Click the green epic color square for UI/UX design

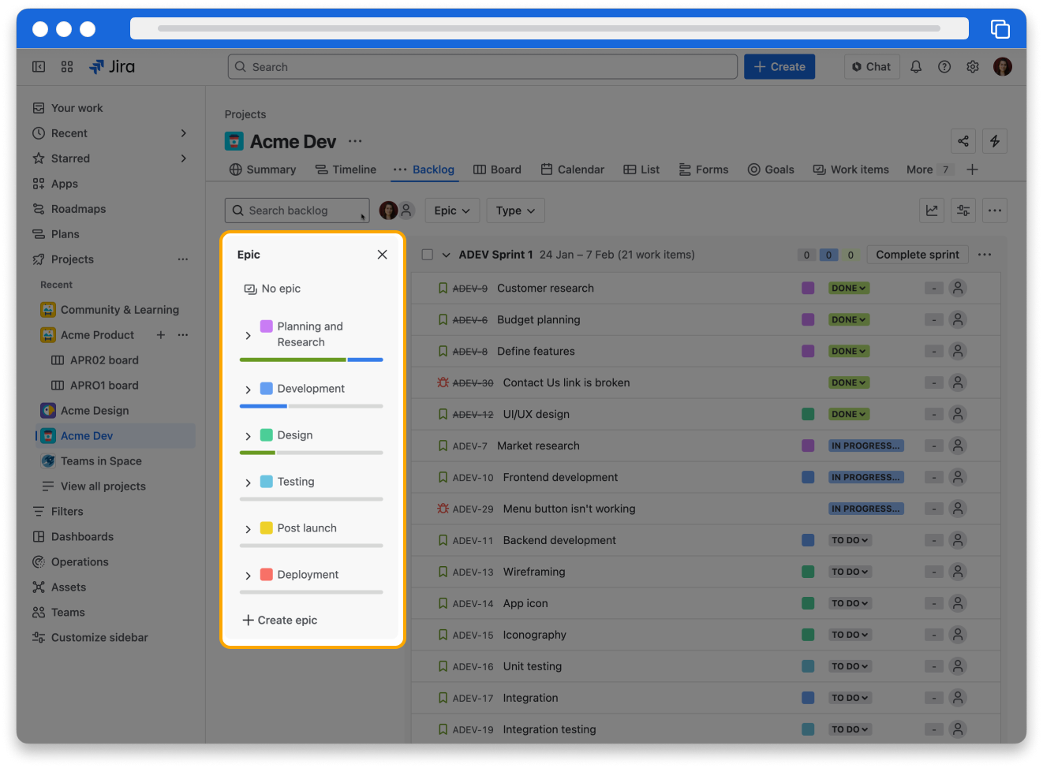[x=808, y=414]
